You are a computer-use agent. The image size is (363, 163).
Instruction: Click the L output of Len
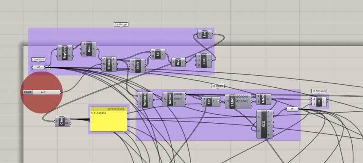[209, 35]
